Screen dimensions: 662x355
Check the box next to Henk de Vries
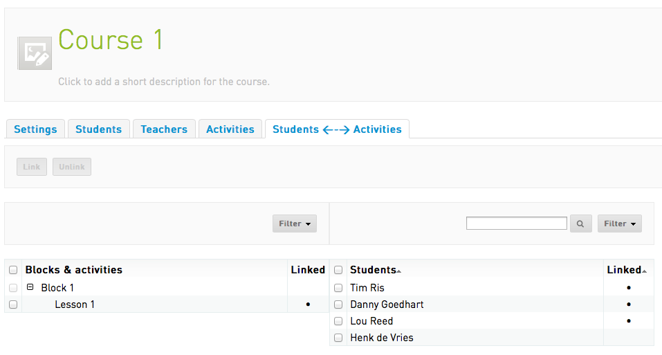click(338, 338)
